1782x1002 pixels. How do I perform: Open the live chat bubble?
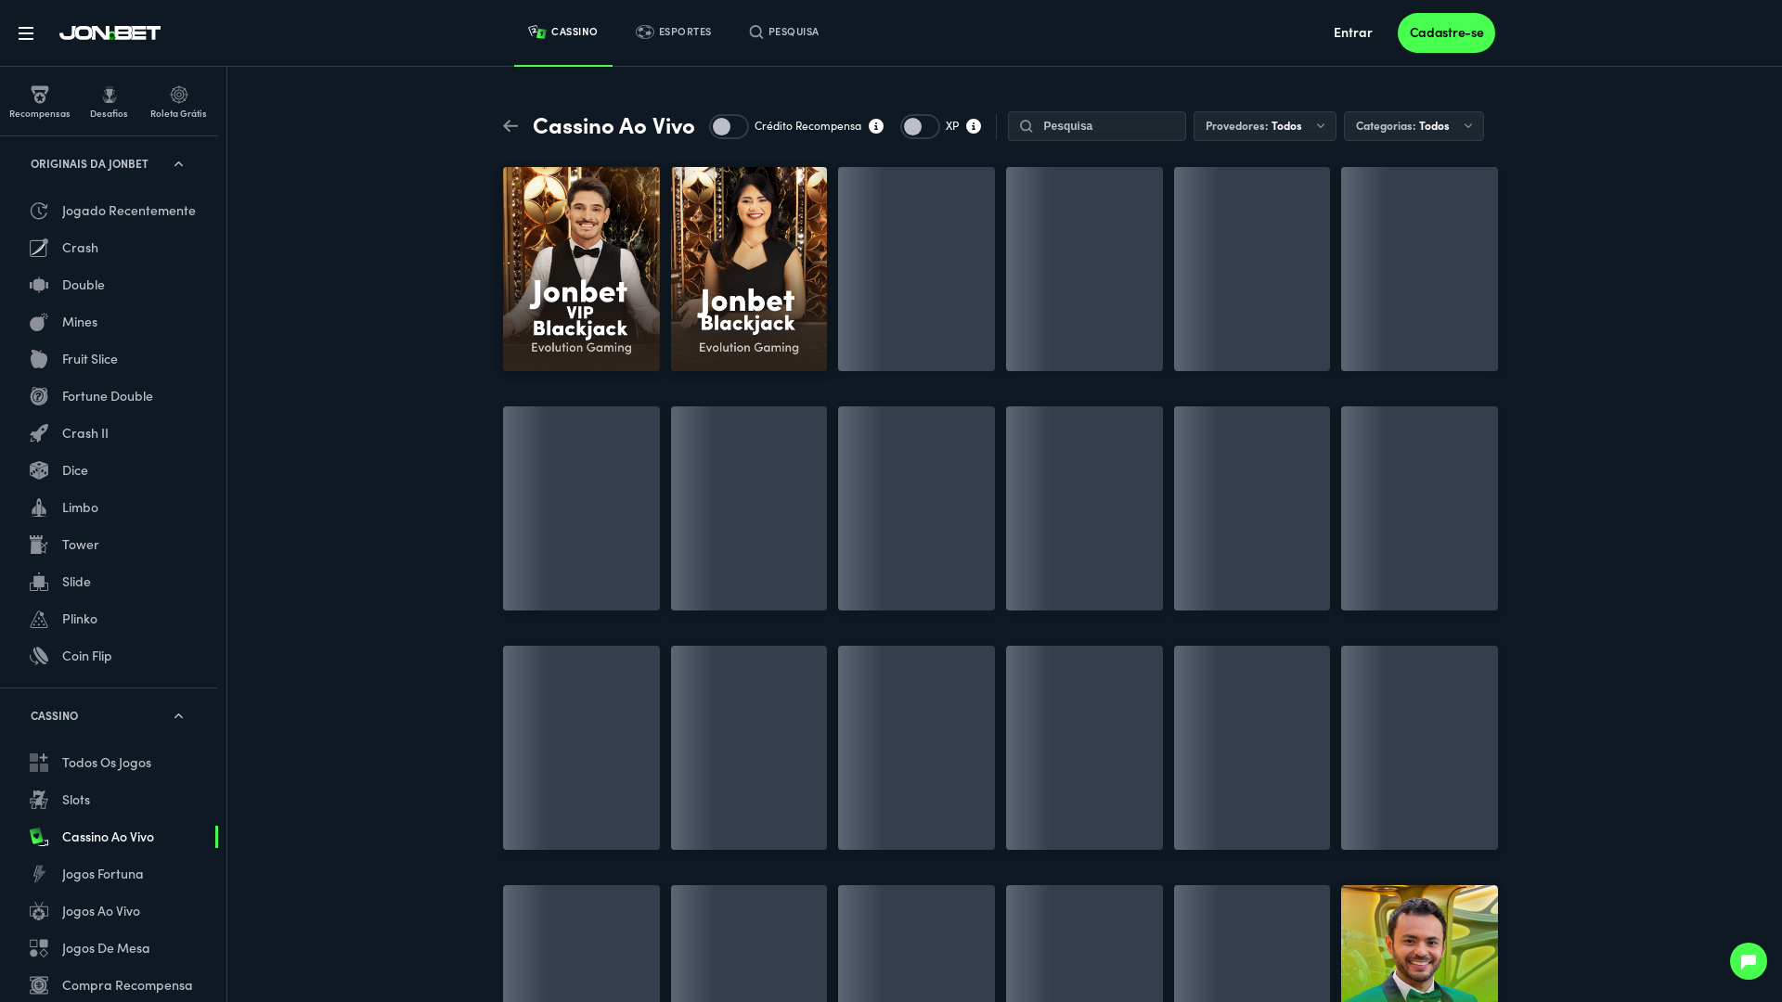coord(1748,961)
